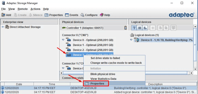Expand the Direct Attached Storage node
This screenshot has width=198, height=94.
tap(3, 27)
